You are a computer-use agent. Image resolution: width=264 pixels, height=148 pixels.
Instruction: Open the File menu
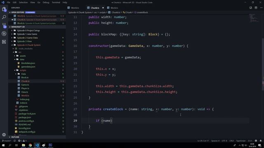click(x=8, y=2)
